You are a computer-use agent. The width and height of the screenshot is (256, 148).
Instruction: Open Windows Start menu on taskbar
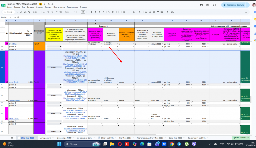pyautogui.click(x=59, y=144)
